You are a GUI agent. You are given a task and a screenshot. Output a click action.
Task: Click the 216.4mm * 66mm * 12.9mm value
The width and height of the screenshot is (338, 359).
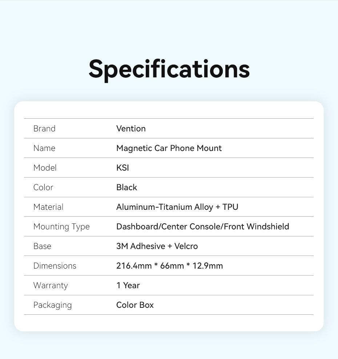169,266
